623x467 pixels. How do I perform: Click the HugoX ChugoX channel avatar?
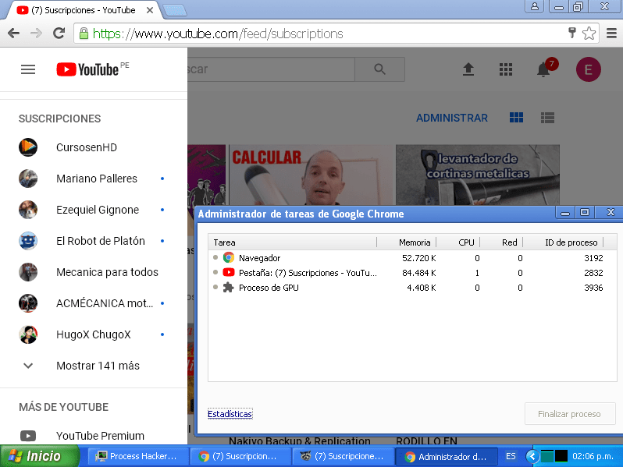[28, 334]
